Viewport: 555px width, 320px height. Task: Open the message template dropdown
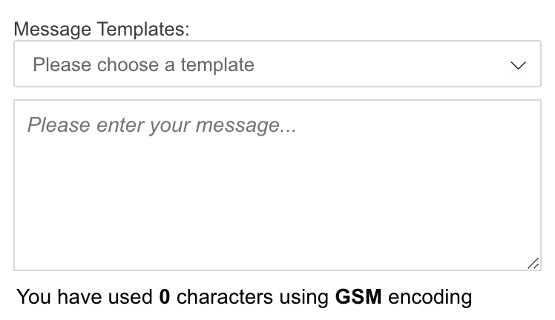(277, 64)
